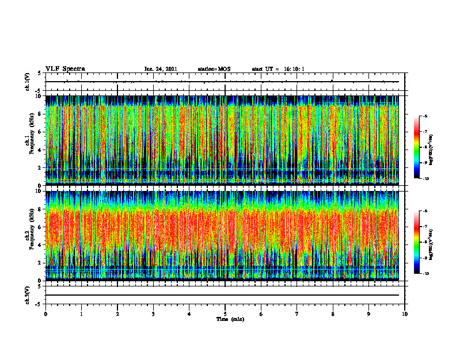The height and width of the screenshot is (352, 456).
Task: Click the "2" kHz tick on ch.2 spectrogram
Action: coord(40,263)
